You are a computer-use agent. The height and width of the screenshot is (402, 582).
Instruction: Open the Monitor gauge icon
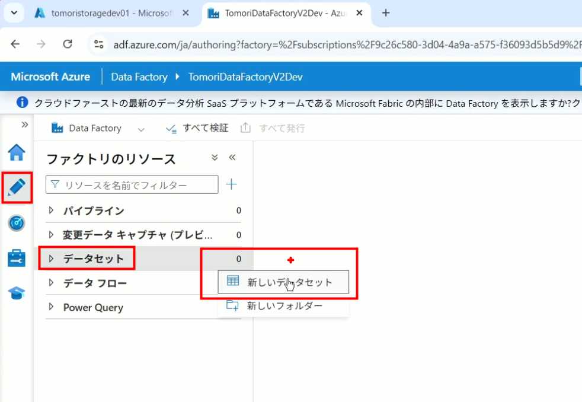coord(17,223)
